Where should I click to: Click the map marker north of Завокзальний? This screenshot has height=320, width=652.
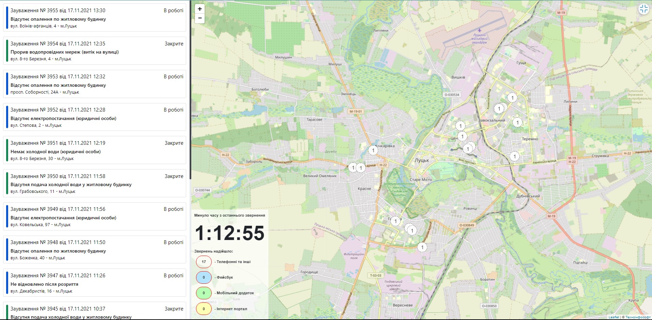512,98
